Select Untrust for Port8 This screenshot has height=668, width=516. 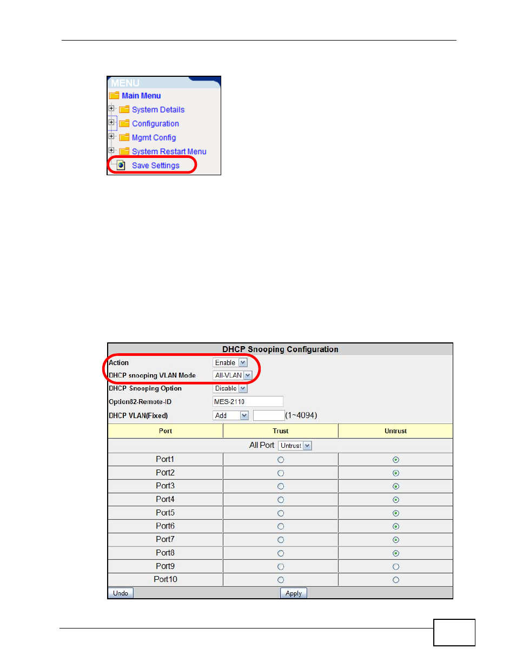[396, 553]
